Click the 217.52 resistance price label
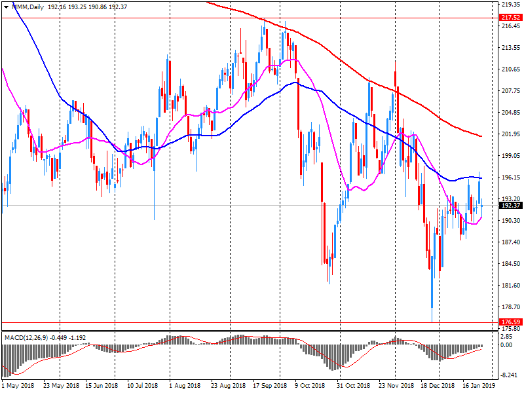The height and width of the screenshot is (393, 524). (510, 18)
